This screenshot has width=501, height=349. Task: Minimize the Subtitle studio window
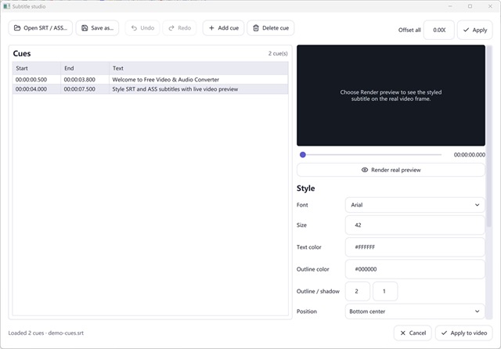450,6
